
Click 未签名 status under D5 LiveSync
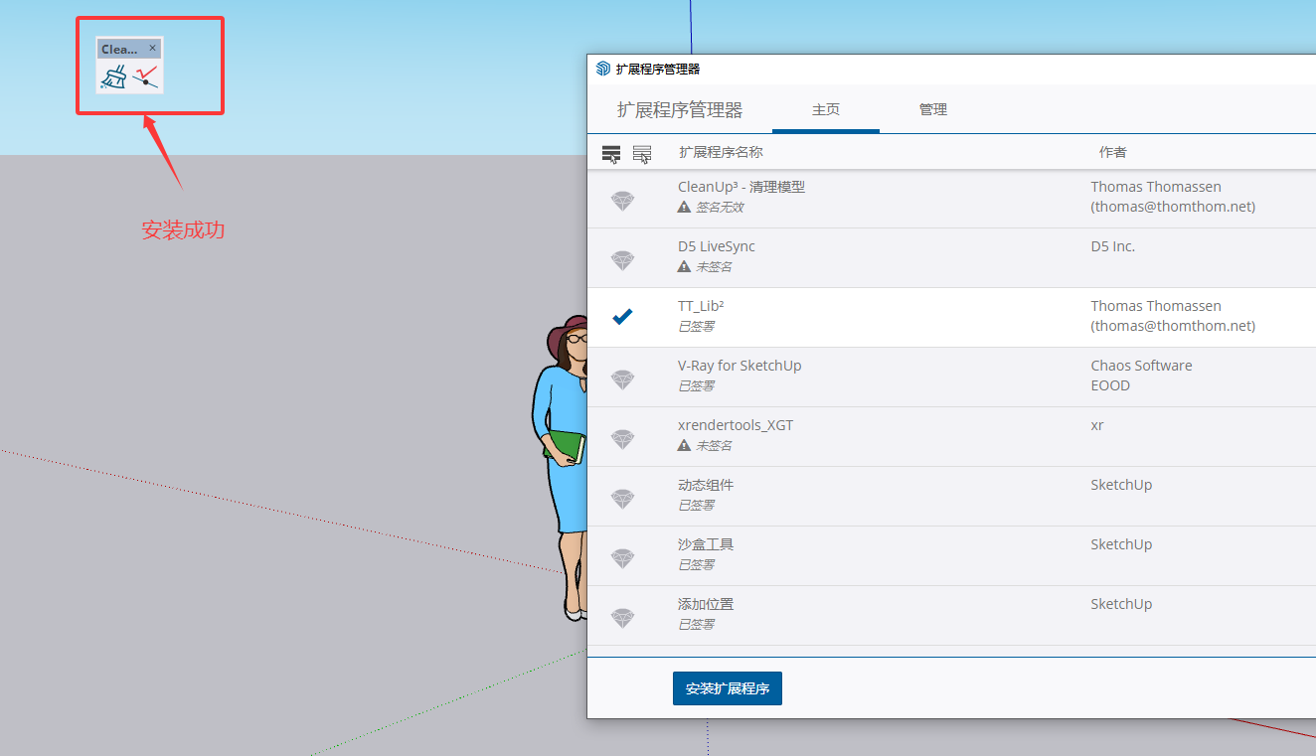coord(714,267)
